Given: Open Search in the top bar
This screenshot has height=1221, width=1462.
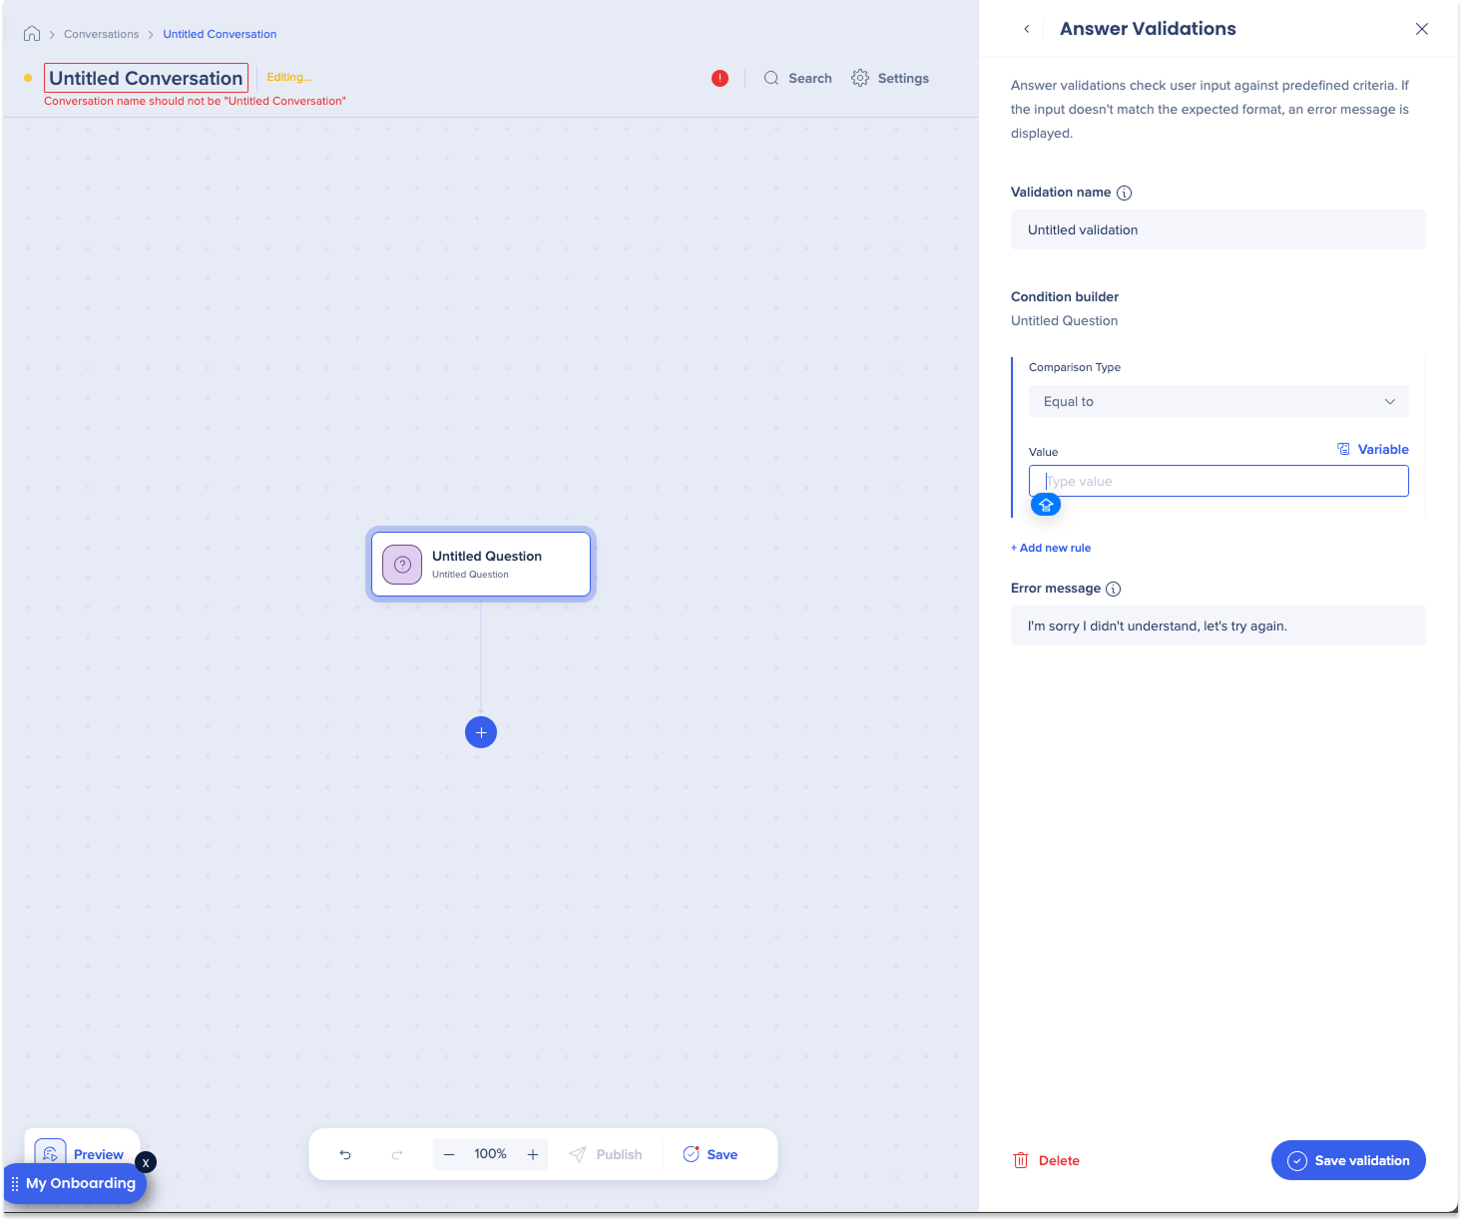Looking at the screenshot, I should 797,78.
